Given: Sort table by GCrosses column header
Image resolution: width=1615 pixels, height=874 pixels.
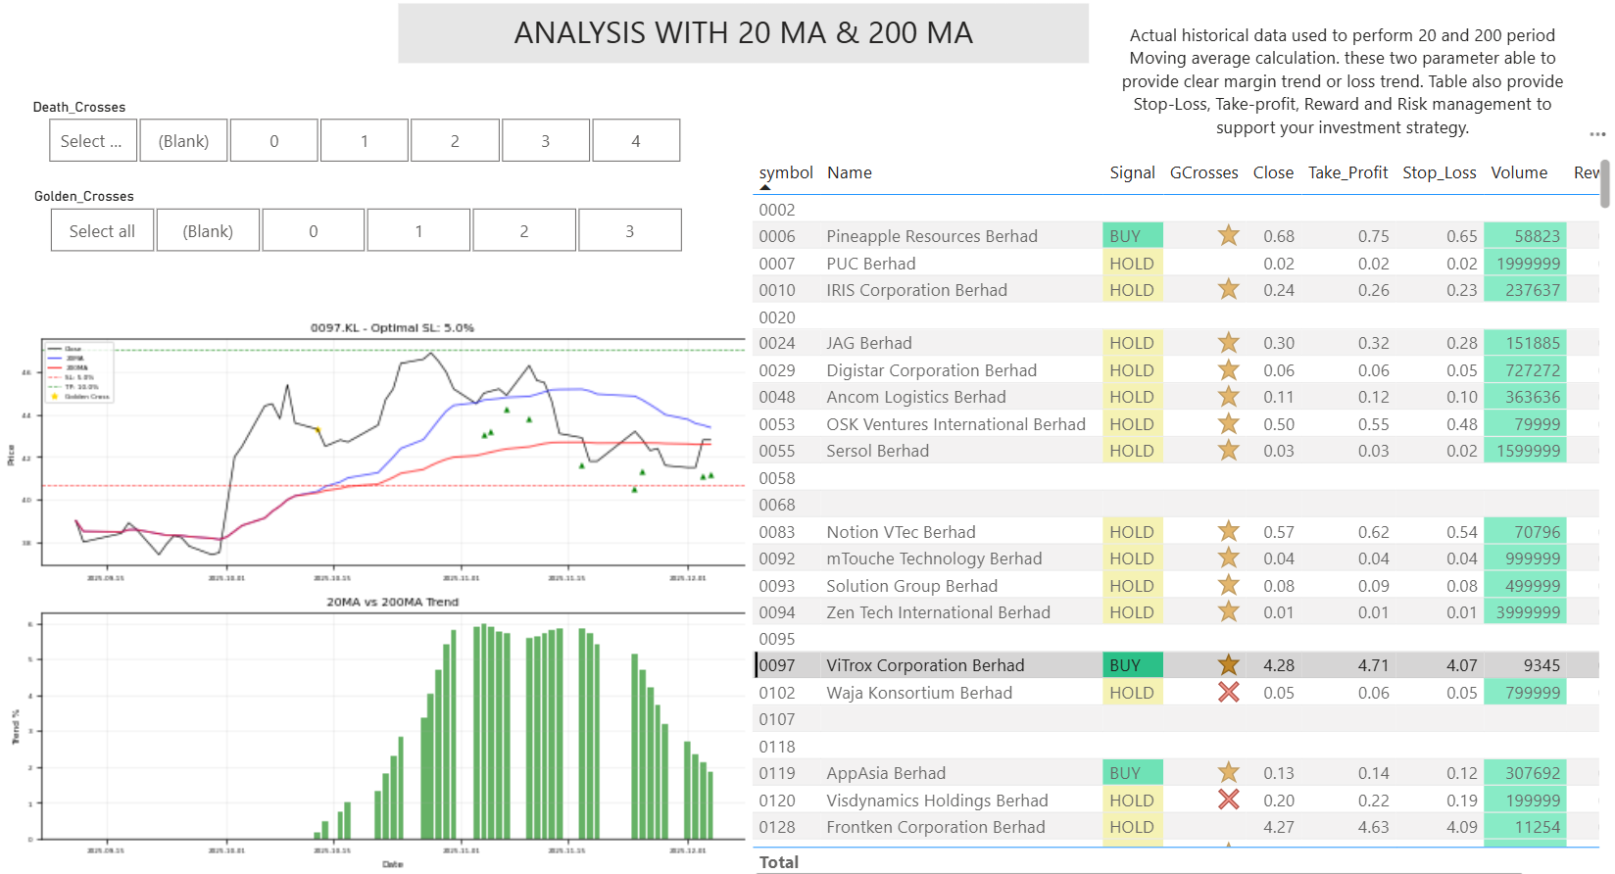Looking at the screenshot, I should pos(1203,172).
